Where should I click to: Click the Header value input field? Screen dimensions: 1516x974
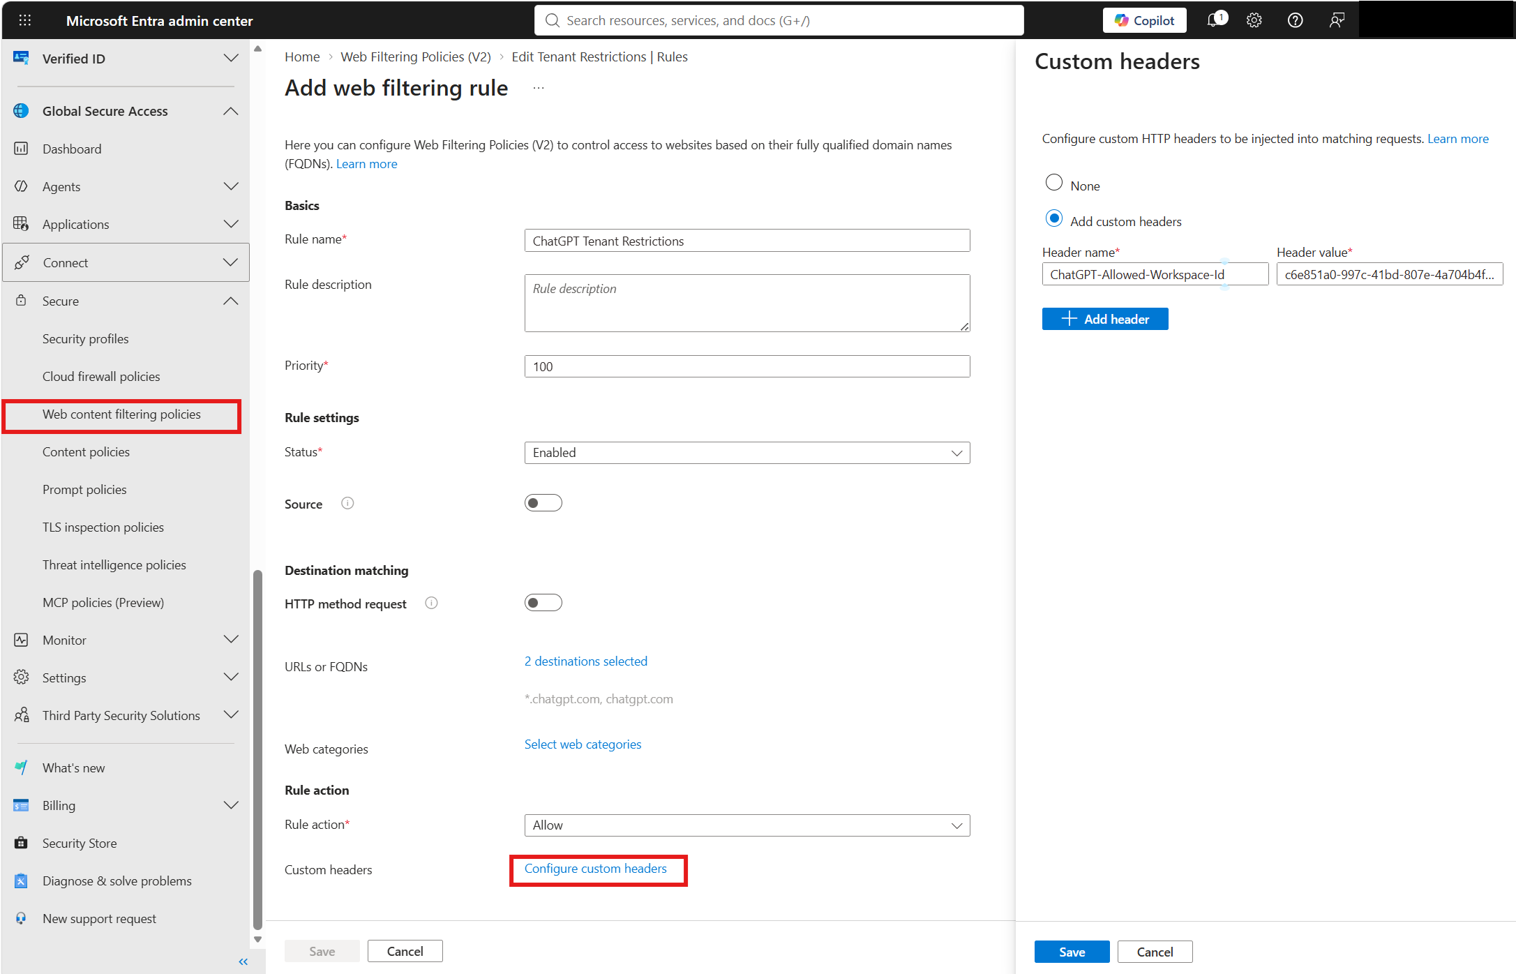coord(1389,274)
